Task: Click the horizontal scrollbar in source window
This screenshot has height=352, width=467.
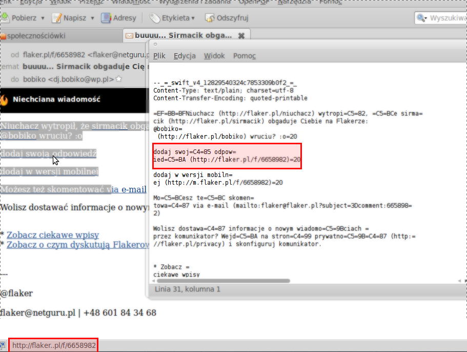Action: (x=220, y=281)
